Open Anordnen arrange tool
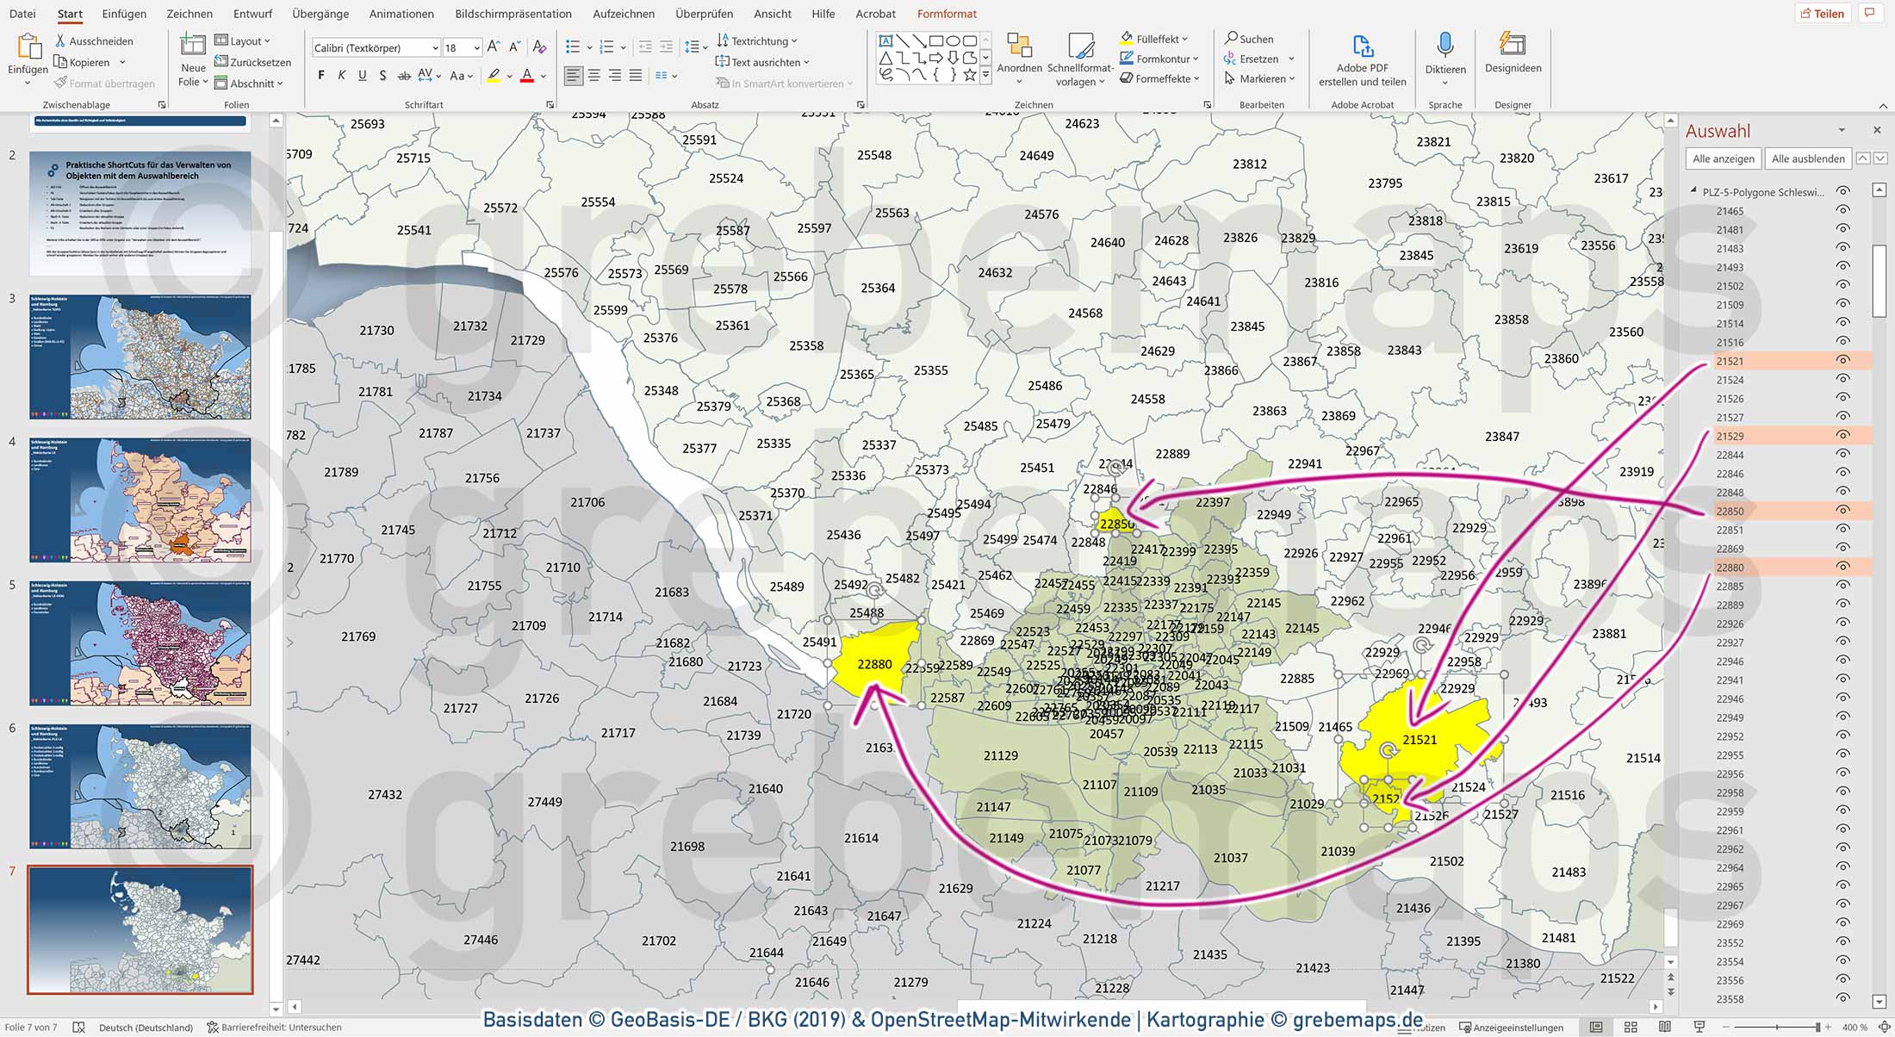The height and width of the screenshot is (1037, 1895). [x=1020, y=59]
